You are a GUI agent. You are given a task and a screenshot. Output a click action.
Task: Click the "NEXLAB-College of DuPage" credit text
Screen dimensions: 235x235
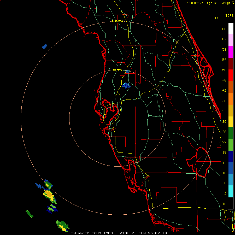coord(209,3)
